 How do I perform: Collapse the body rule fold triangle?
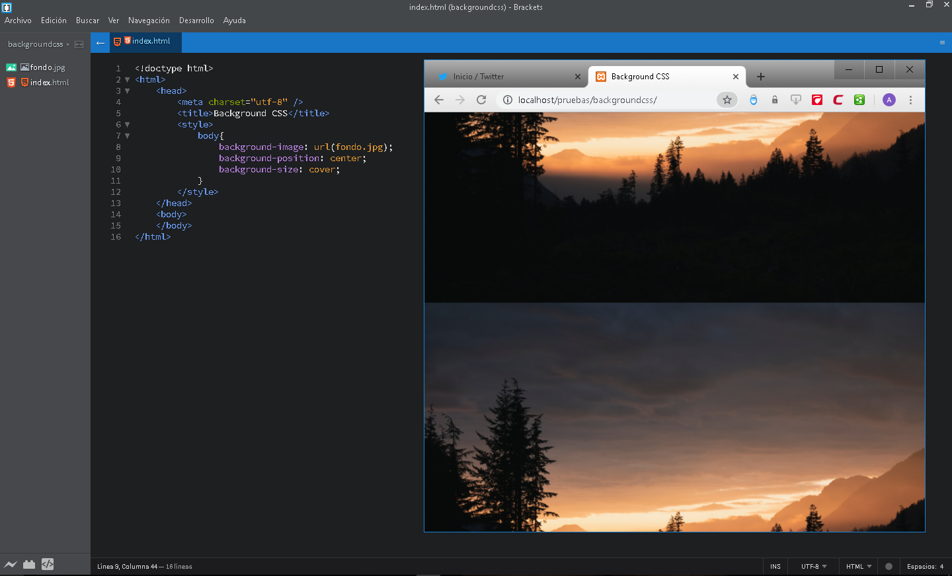pos(127,135)
